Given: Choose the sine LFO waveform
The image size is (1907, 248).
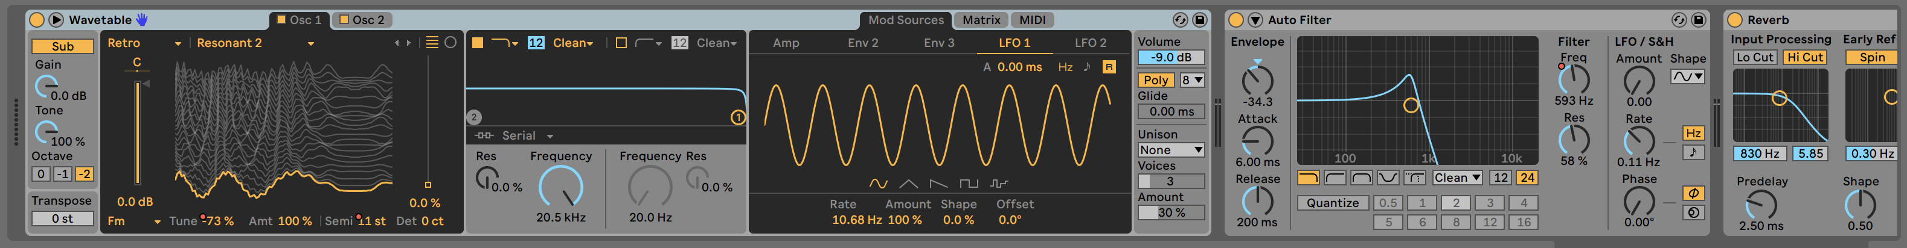Looking at the screenshot, I should [x=878, y=183].
